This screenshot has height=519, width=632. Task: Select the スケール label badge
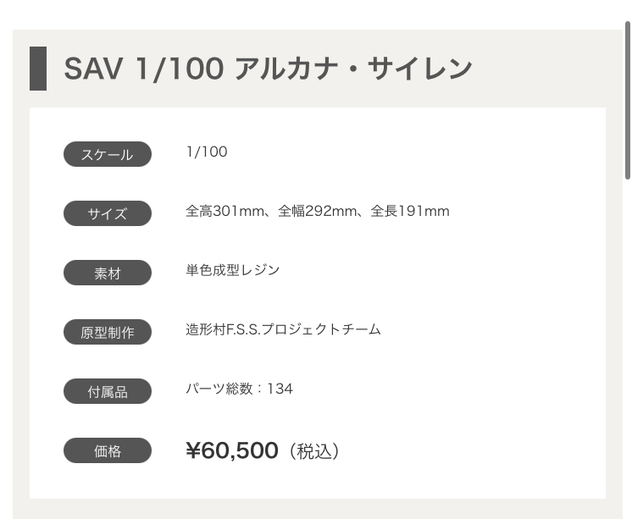click(x=108, y=155)
